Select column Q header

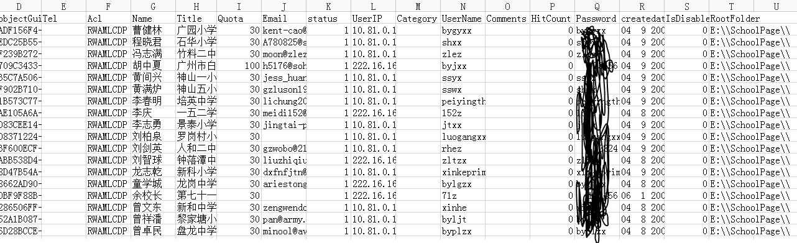[x=597, y=6]
